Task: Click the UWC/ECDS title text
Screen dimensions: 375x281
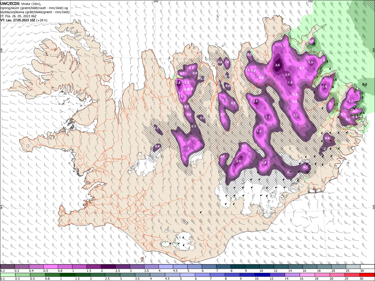Action: [x=10, y=3]
